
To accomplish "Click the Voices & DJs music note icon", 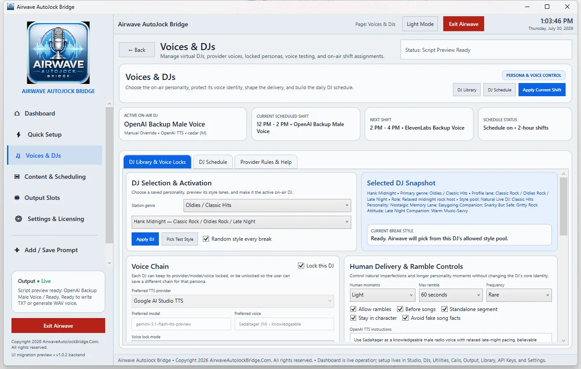I will [x=18, y=156].
